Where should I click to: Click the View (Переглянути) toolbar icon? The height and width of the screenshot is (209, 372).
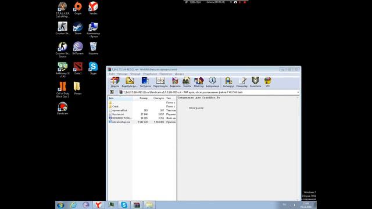[160, 82]
